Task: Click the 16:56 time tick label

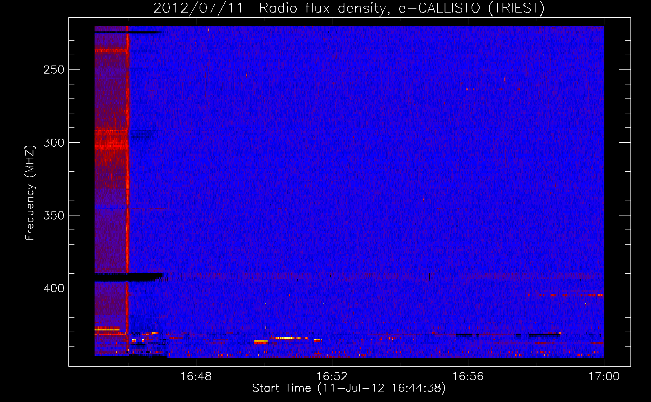Action: [x=468, y=377]
